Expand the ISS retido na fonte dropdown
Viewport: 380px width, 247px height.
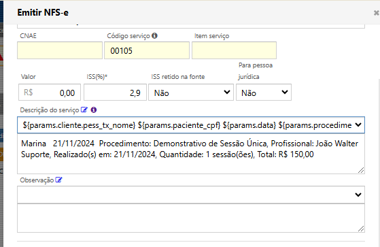191,93
